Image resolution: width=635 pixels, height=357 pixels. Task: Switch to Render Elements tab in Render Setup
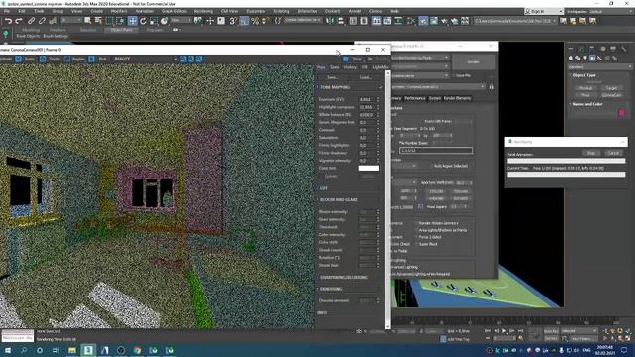(457, 98)
